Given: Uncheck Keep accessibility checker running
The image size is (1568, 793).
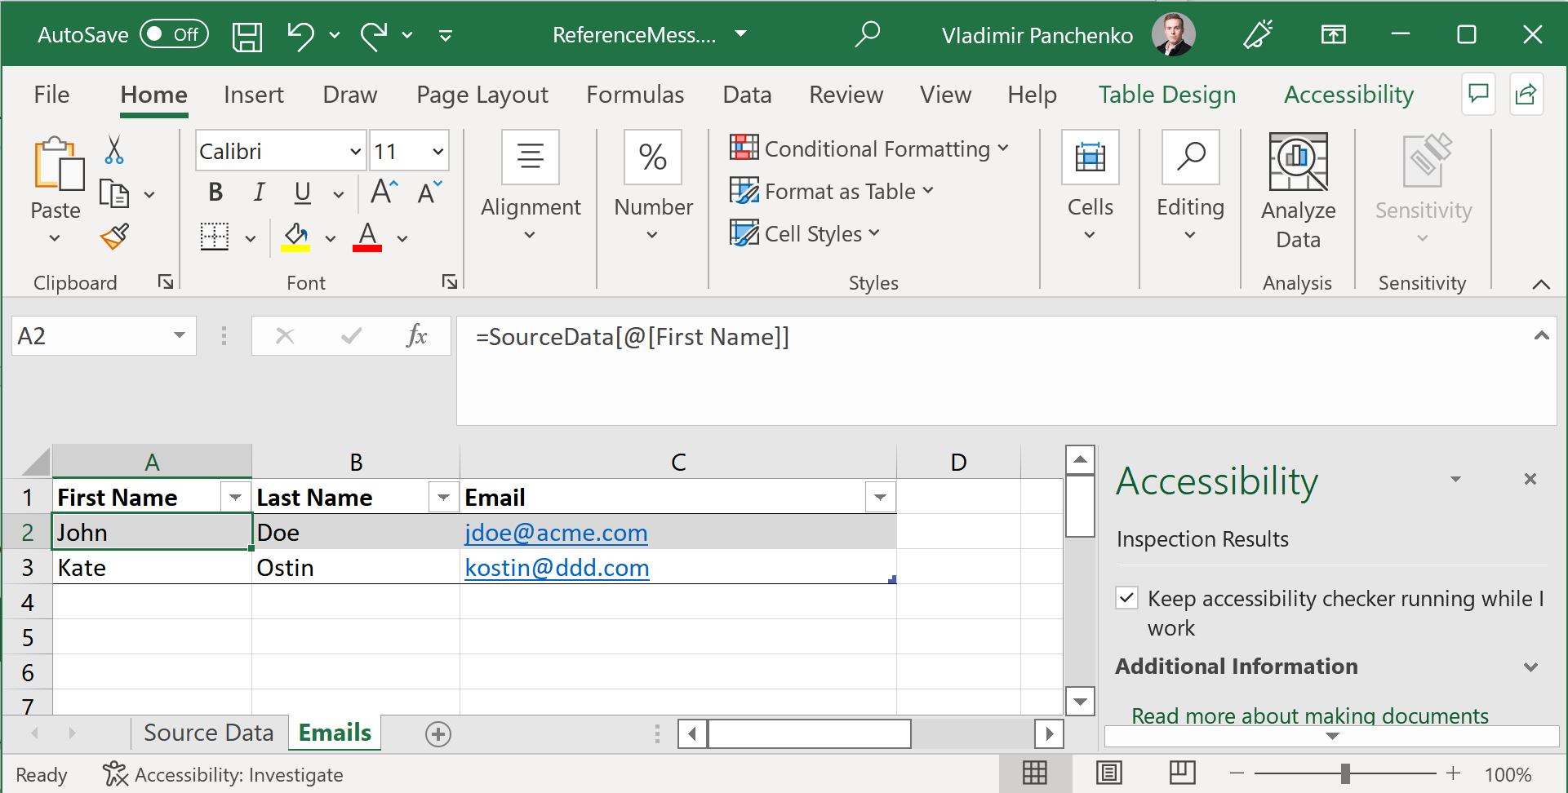Looking at the screenshot, I should point(1127,598).
